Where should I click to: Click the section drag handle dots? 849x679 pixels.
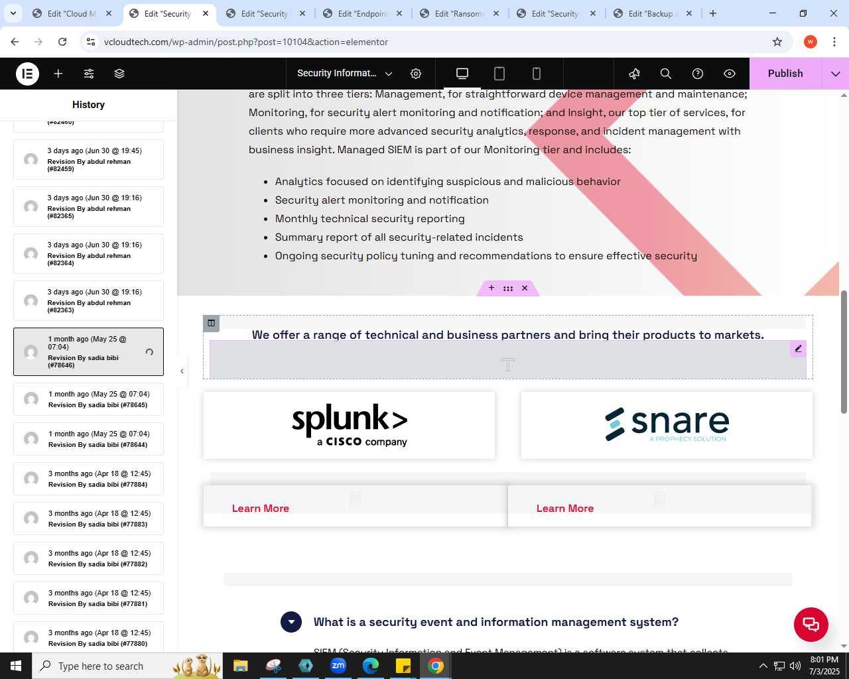click(508, 288)
